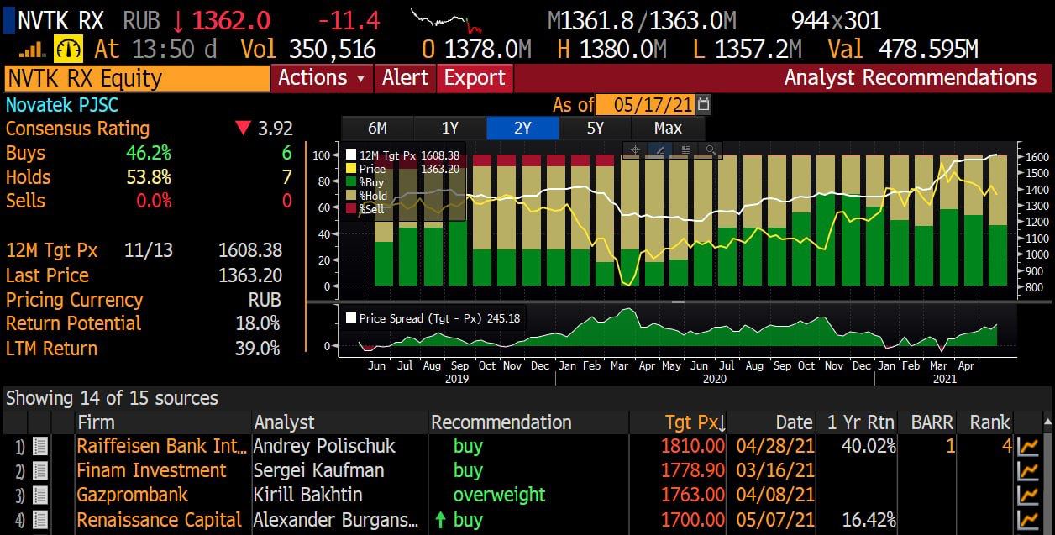Toggle the 12M Tgt Px series in legend
This screenshot has width=1055, height=535.
point(352,155)
